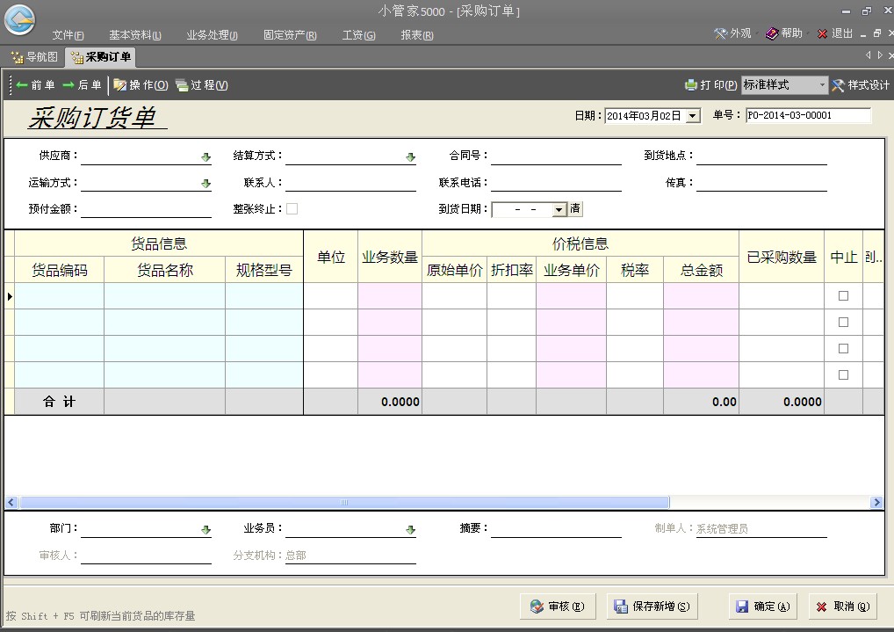The height and width of the screenshot is (632, 894).
Task: Click the 到货地点 input field
Action: [761, 156]
